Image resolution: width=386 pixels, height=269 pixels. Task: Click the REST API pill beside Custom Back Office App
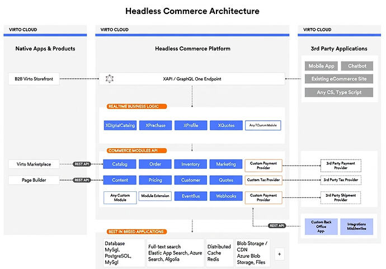point(277,226)
